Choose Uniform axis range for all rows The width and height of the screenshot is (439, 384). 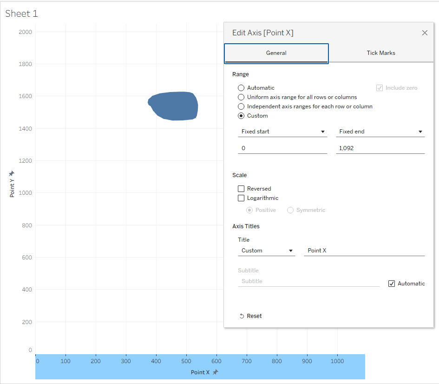click(241, 97)
